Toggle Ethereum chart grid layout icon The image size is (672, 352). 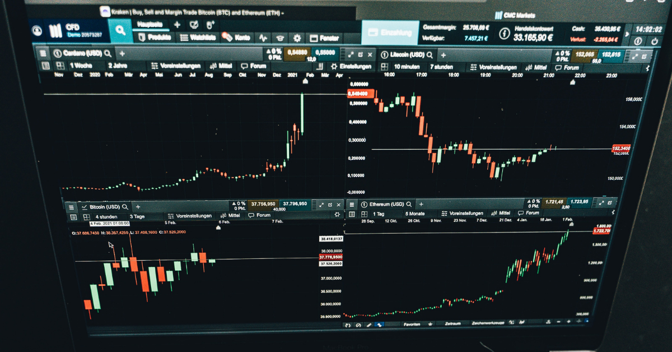[x=363, y=214]
